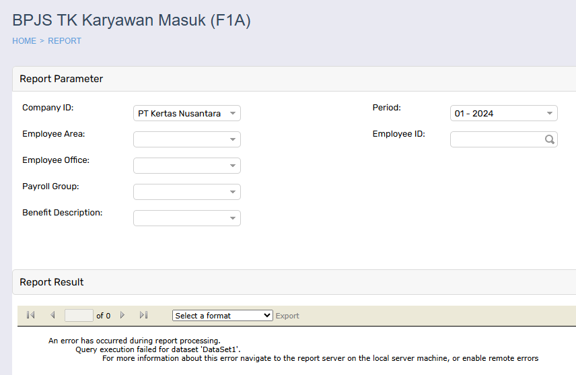Screen dimensions: 576x375
Task: Click the BPJS TK Karyawan Masuk title
Action: point(131,20)
